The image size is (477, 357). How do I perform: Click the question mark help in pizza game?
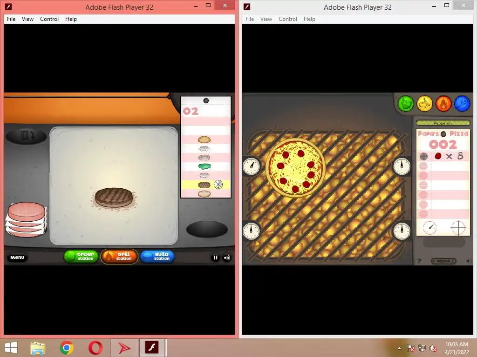[419, 261]
